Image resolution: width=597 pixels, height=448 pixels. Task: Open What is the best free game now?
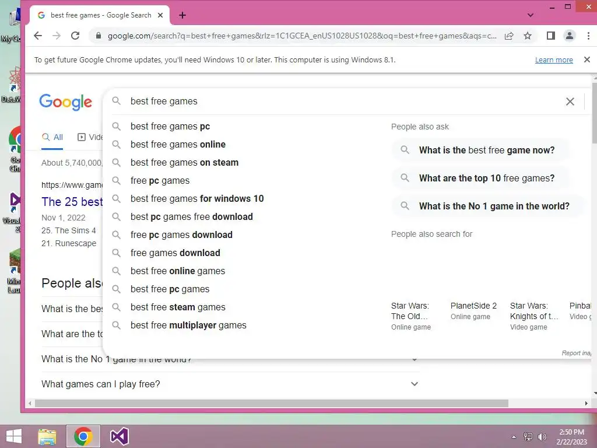481,150
